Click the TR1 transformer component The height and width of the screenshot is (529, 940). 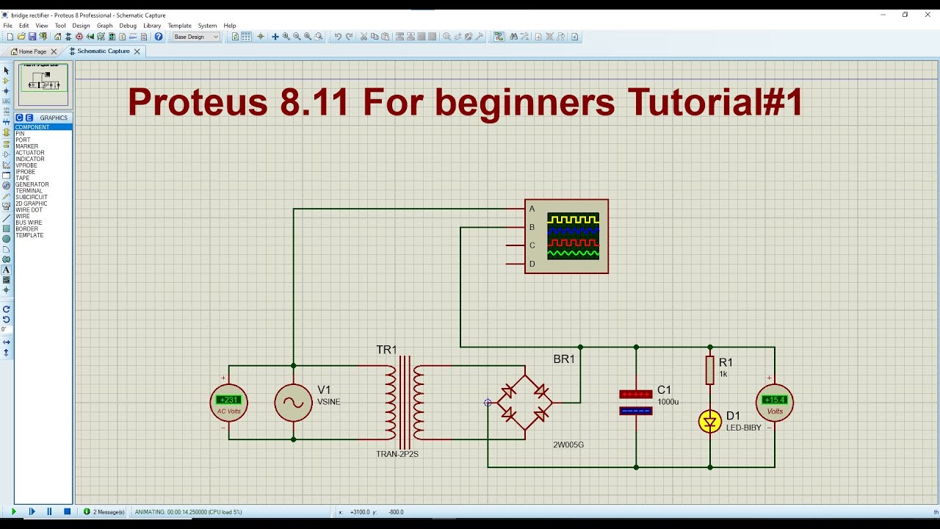pyautogui.click(x=405, y=403)
